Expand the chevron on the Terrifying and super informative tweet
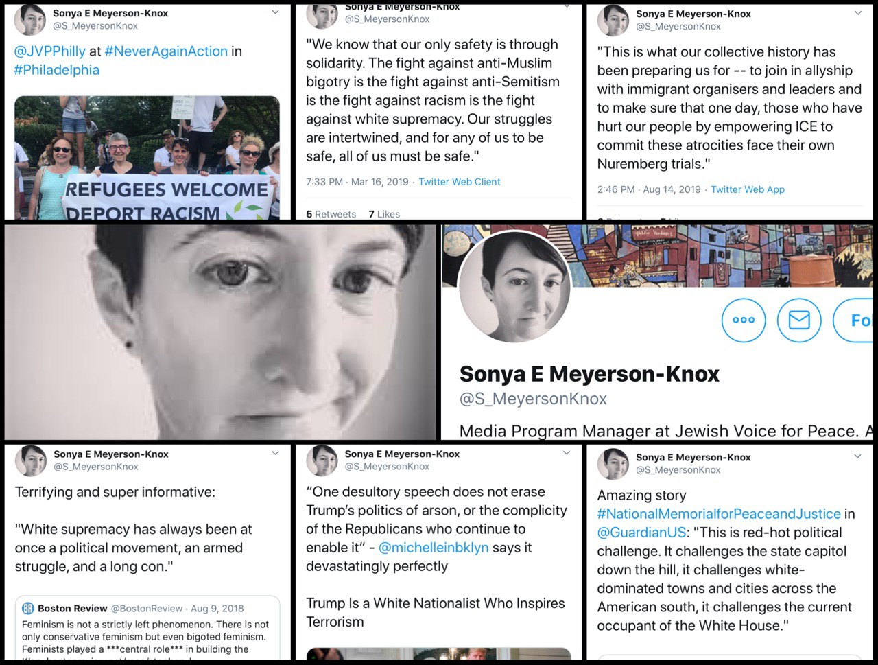 [x=275, y=453]
